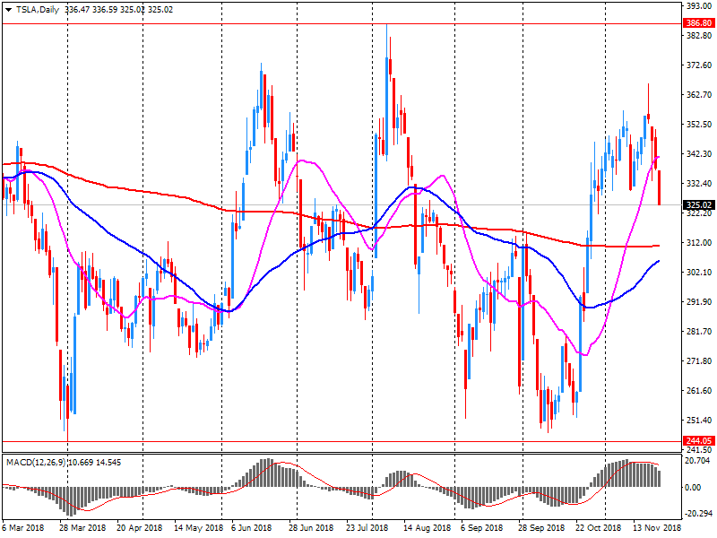This screenshot has height=538, width=717.
Task: Click the 312.00 price axis label
Action: point(699,242)
